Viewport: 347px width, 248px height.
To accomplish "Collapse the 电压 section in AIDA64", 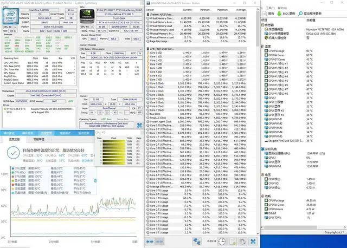I will pos(262,174).
